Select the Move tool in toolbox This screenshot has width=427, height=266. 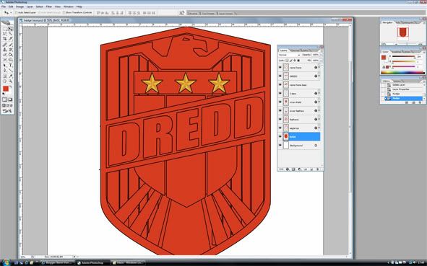10,29
